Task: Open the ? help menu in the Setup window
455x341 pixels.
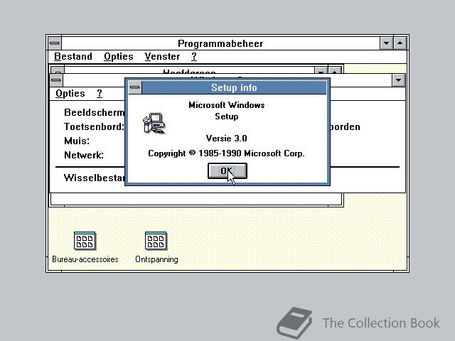Action: coord(100,93)
